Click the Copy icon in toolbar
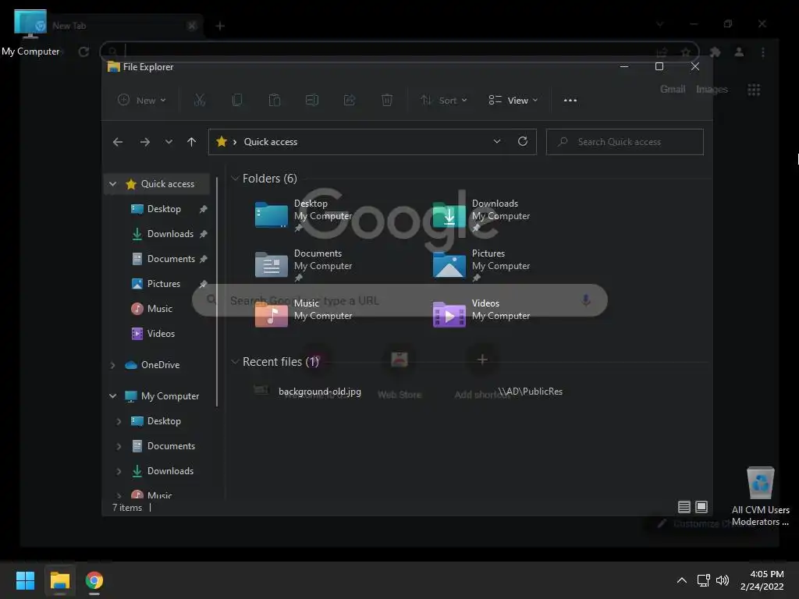This screenshot has width=799, height=599. tap(237, 100)
